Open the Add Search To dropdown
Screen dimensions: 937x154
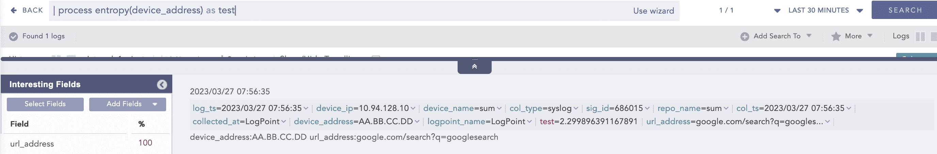[x=809, y=36]
